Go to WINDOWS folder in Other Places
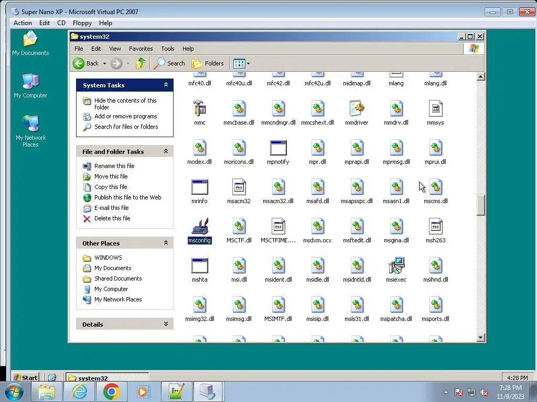537x402 pixels. click(108, 258)
